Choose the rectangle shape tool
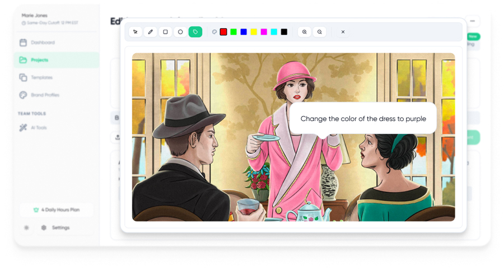 pyautogui.click(x=165, y=32)
